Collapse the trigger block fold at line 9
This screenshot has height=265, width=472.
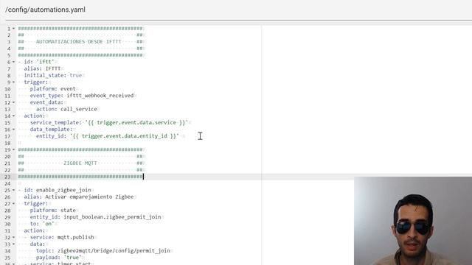[x=13, y=82]
